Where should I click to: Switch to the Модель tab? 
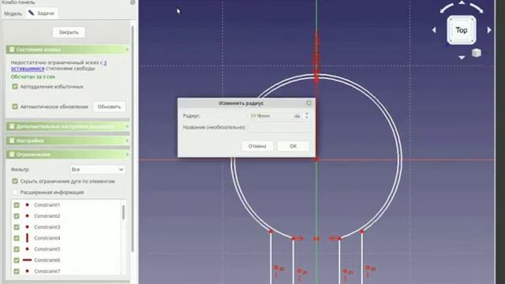click(x=13, y=13)
